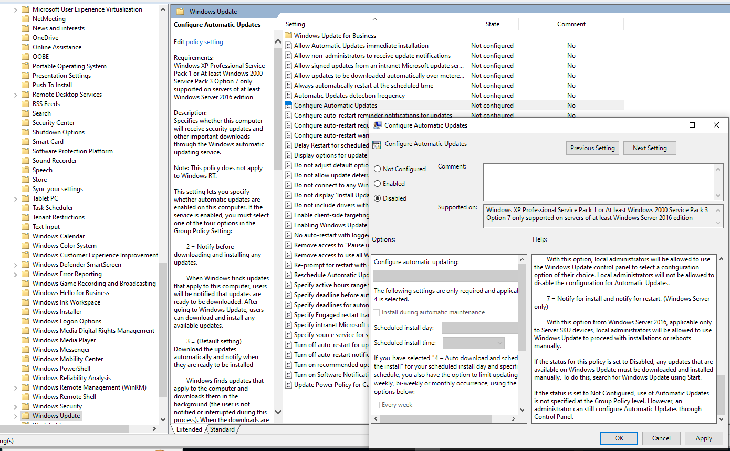Viewport: 730px width, 451px height.
Task: Click the Apply button
Action: pos(704,438)
